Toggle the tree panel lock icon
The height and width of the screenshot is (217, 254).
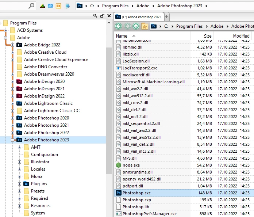click(x=102, y=16)
